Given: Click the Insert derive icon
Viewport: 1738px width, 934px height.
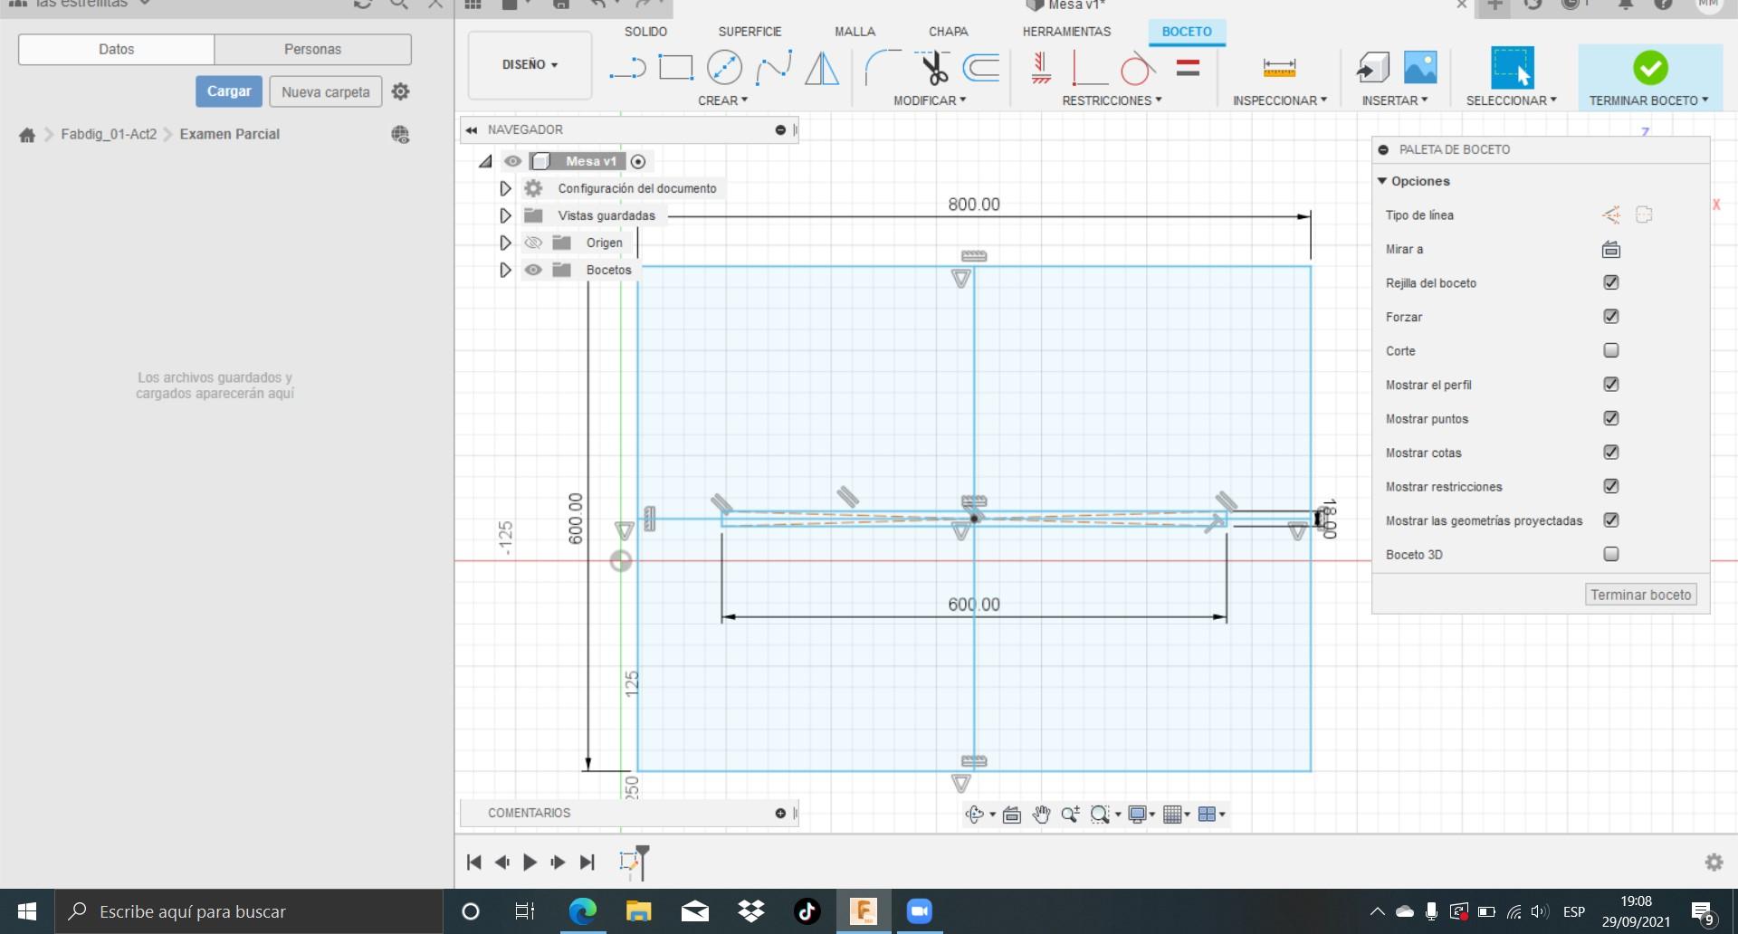Looking at the screenshot, I should (x=1372, y=68).
